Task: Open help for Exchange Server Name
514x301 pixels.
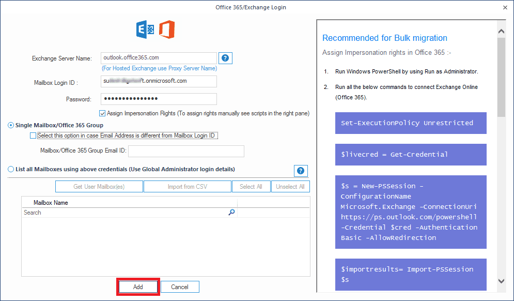Action: pos(225,58)
